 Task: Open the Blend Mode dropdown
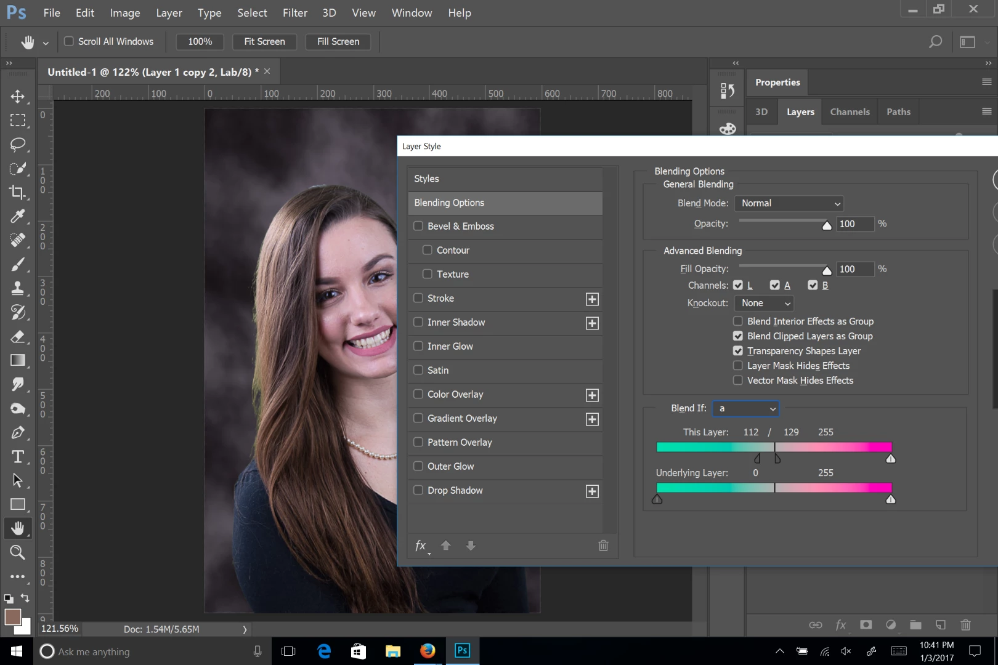coord(789,203)
